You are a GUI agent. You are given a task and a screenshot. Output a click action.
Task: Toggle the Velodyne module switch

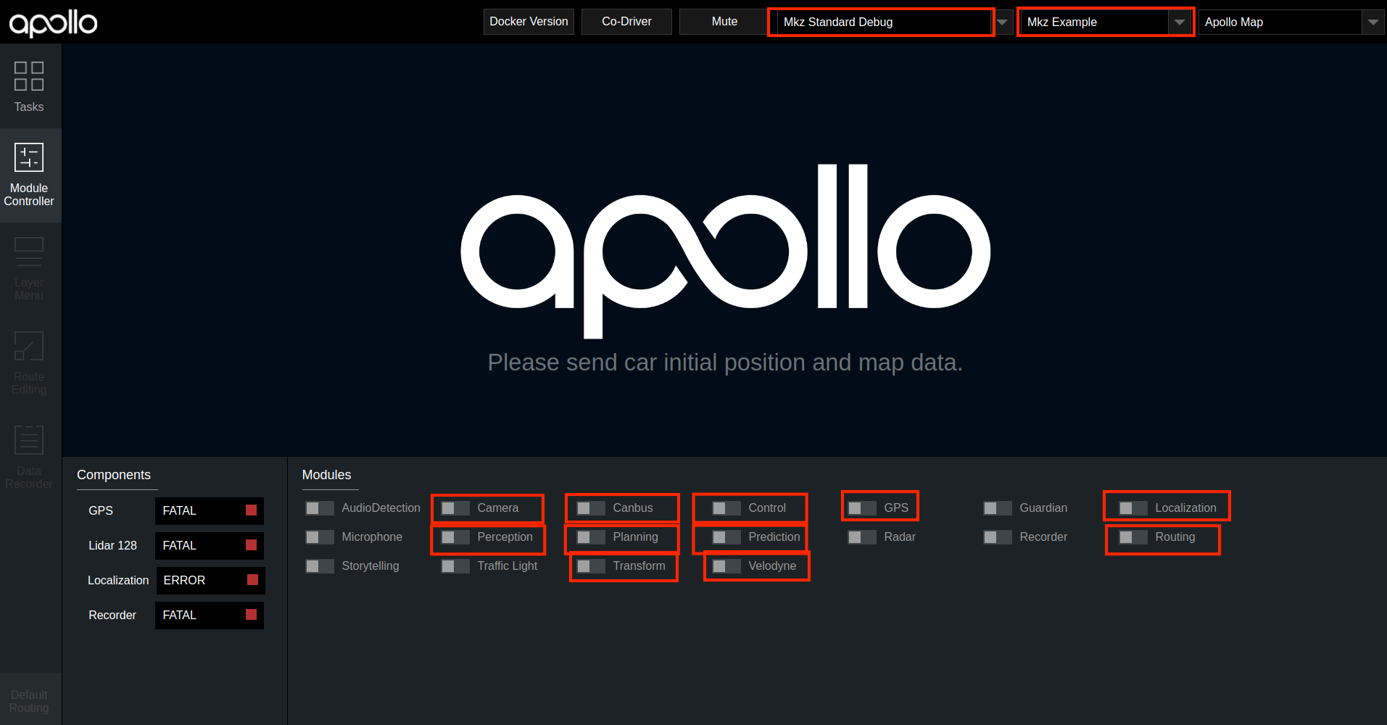click(x=726, y=566)
